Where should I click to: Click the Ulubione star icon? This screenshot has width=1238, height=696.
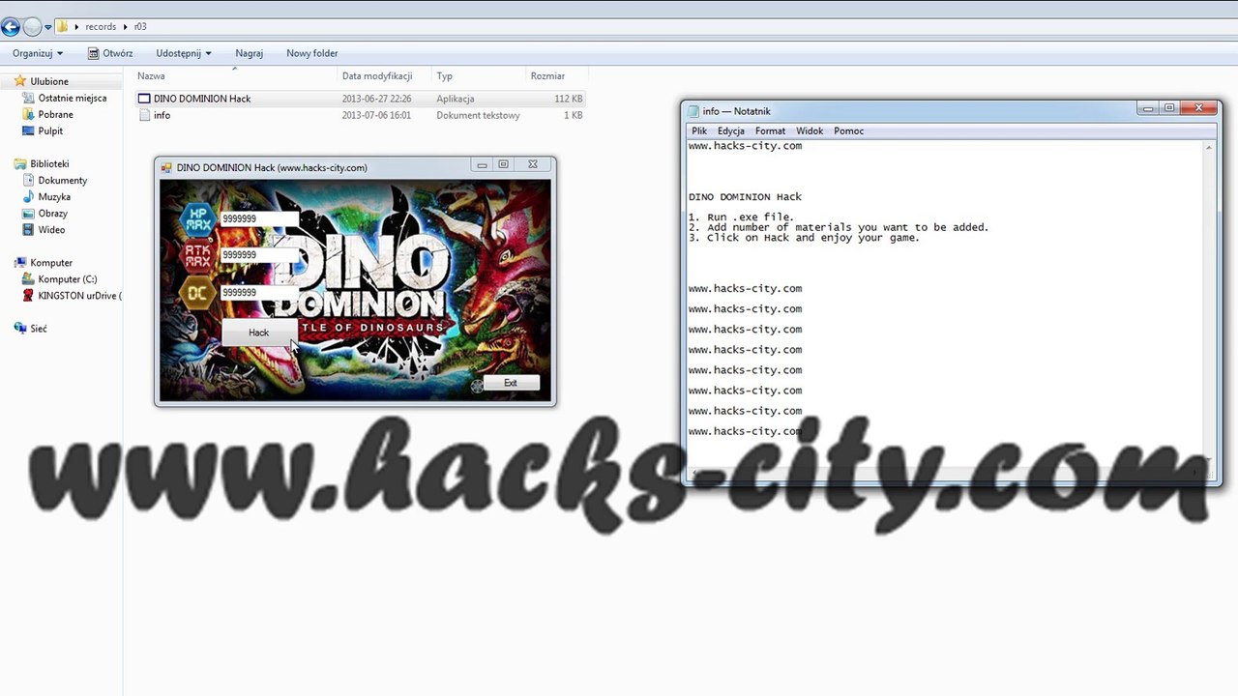(x=20, y=81)
